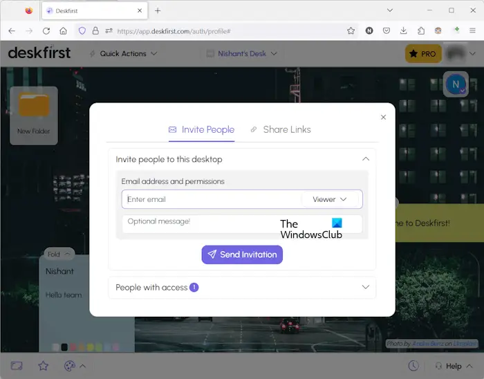Screen dimensions: 484x379
Task: Click the site security padlock icon
Action: click(x=95, y=31)
